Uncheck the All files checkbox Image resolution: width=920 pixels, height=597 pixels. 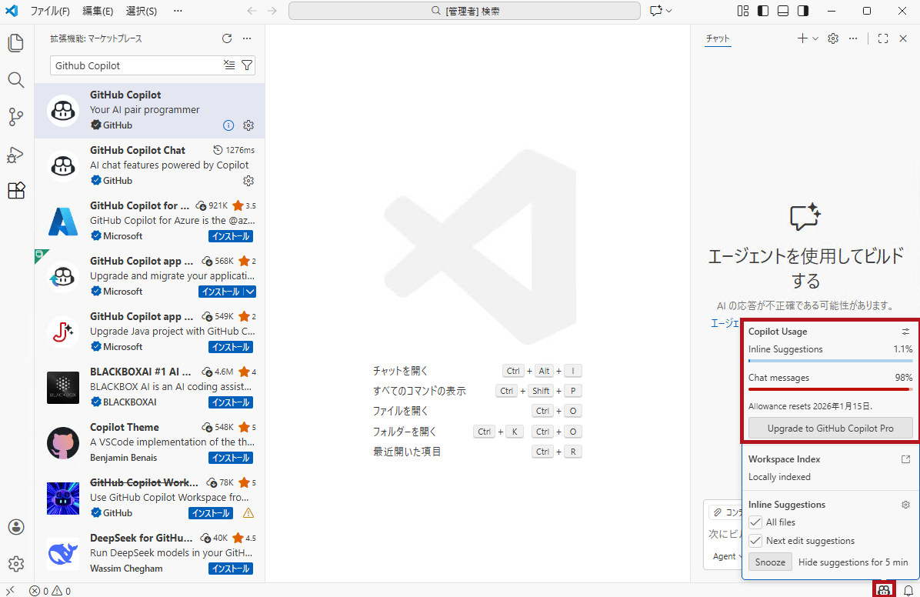(755, 522)
